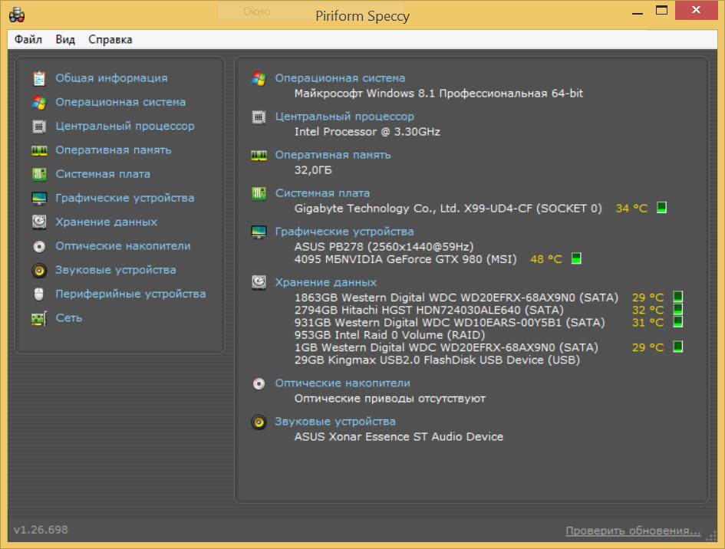Click the speaker icon in the sidebar
Viewport: 725px width, 549px height.
[39, 271]
